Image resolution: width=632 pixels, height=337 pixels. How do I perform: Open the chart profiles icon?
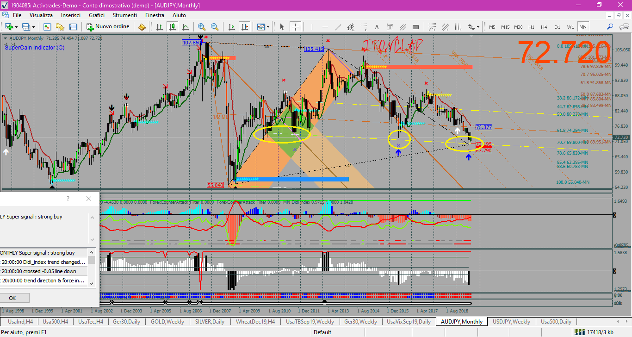pos(26,27)
